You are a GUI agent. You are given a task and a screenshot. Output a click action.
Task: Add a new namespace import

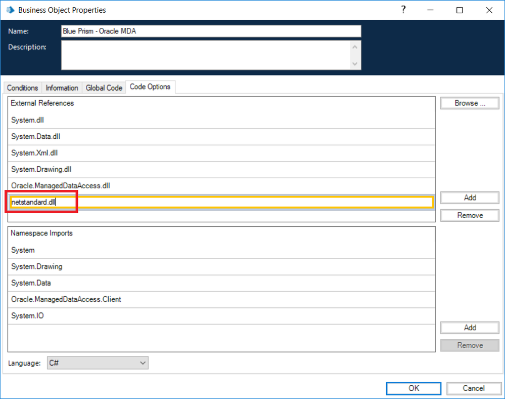[470, 328]
